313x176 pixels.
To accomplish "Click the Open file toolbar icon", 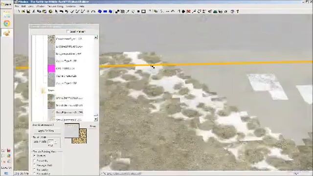I will 23,11.
